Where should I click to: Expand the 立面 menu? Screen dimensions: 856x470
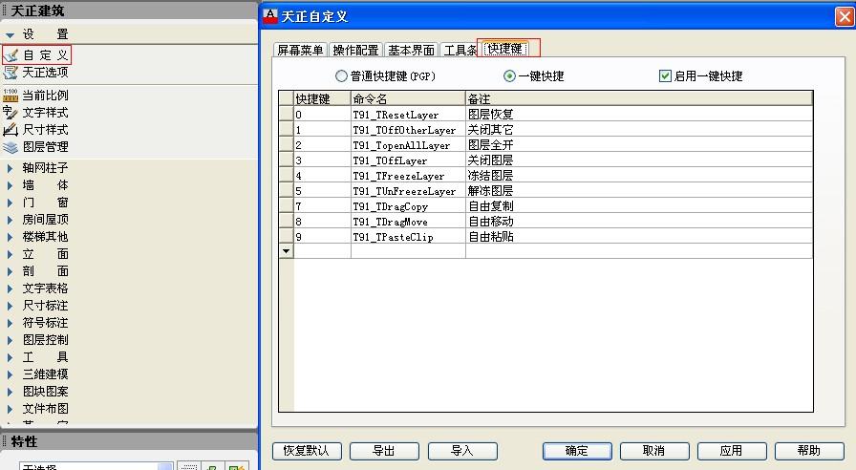(x=10, y=254)
